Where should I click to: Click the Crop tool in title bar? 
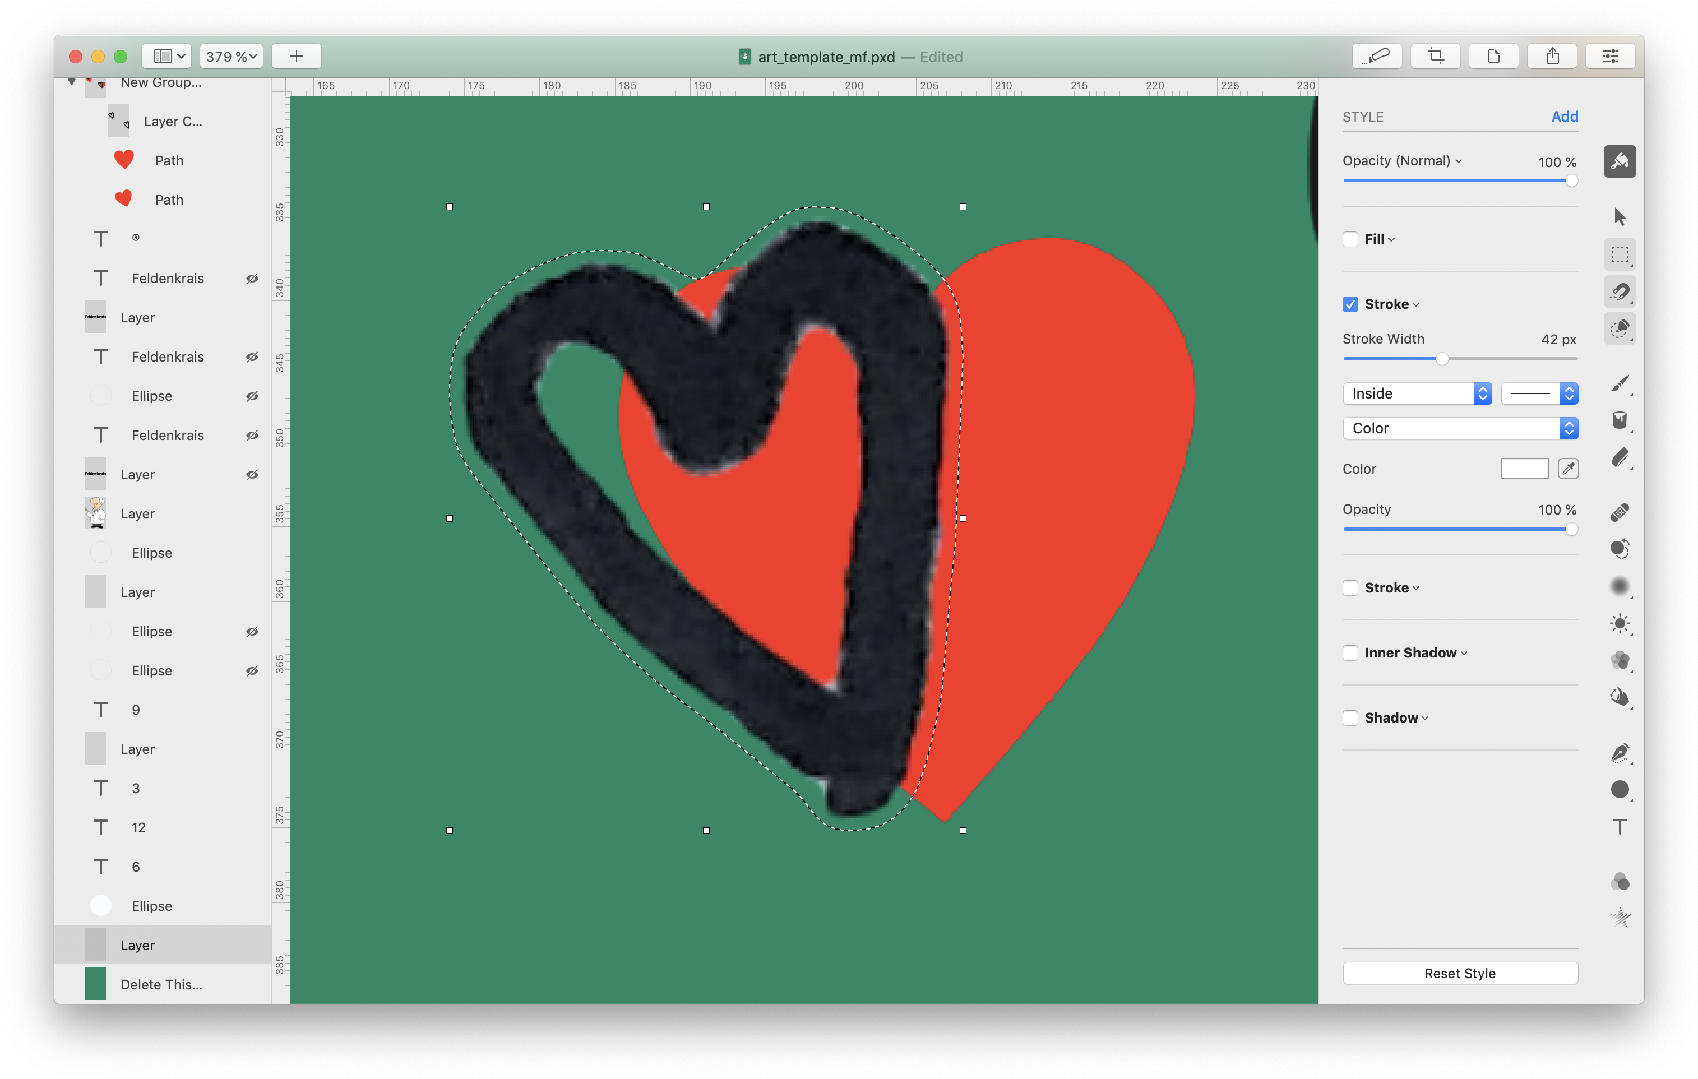1435,57
